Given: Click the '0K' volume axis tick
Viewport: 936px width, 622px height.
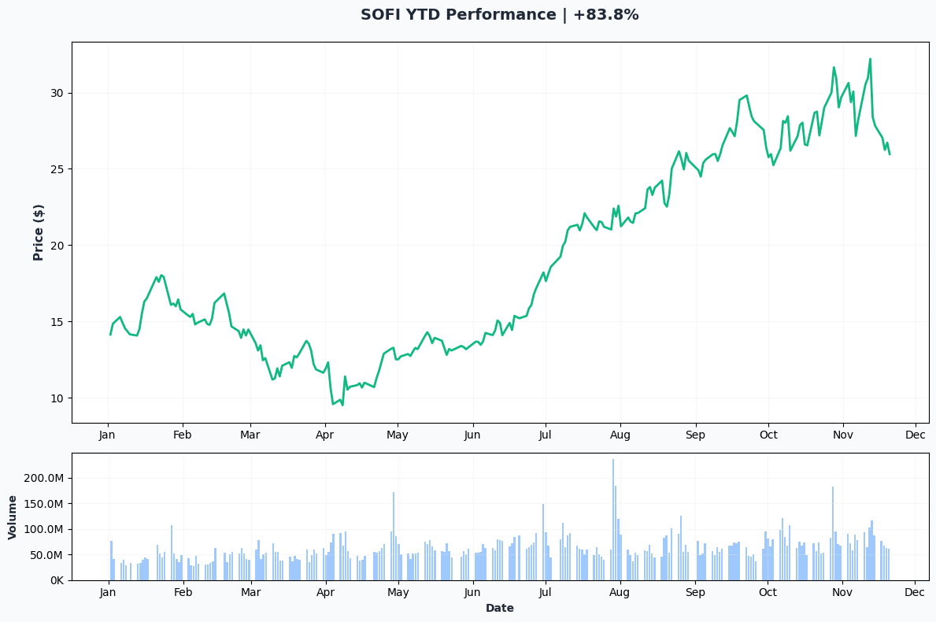Looking at the screenshot, I should click(x=57, y=581).
